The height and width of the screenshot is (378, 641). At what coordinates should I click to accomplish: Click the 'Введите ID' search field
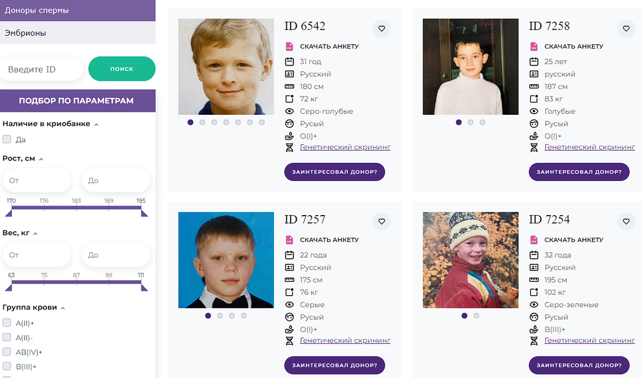[42, 69]
